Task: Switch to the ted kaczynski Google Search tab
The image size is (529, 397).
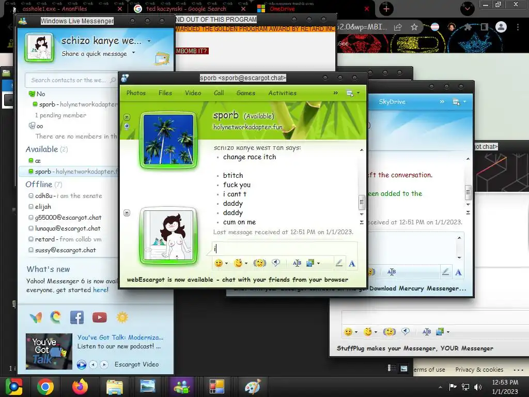Action: (x=186, y=9)
